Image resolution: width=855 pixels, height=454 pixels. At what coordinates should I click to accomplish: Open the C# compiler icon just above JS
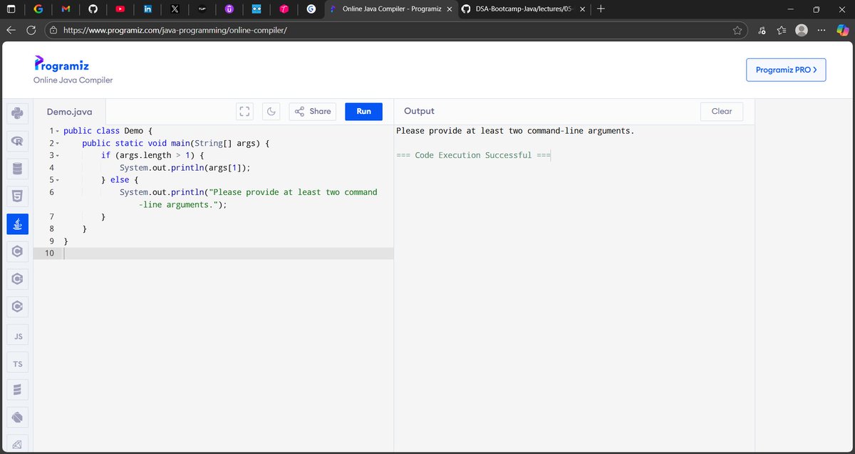pyautogui.click(x=17, y=307)
